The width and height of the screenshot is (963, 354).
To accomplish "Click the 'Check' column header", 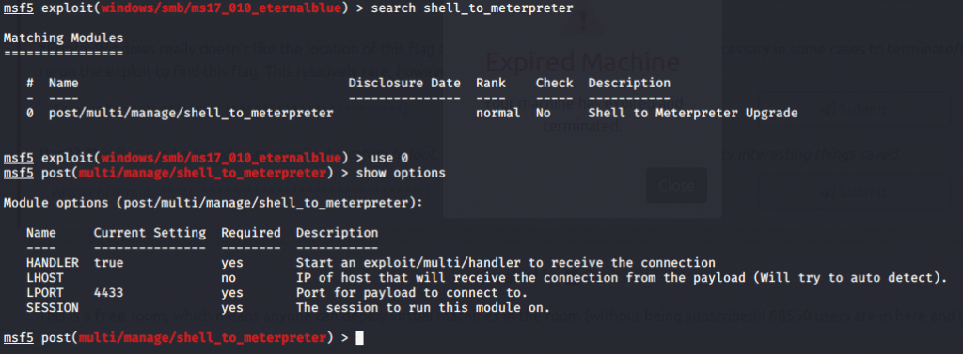I will point(554,83).
